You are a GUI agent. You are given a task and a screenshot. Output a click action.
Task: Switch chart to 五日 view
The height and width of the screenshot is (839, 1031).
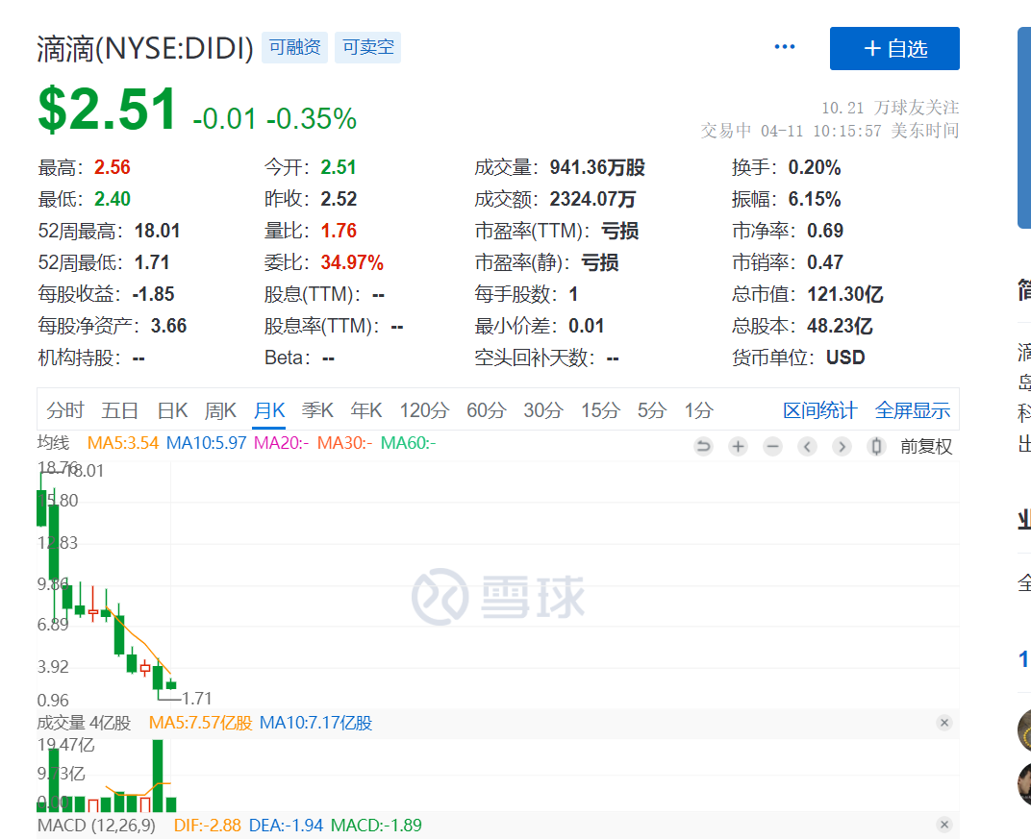pyautogui.click(x=119, y=410)
